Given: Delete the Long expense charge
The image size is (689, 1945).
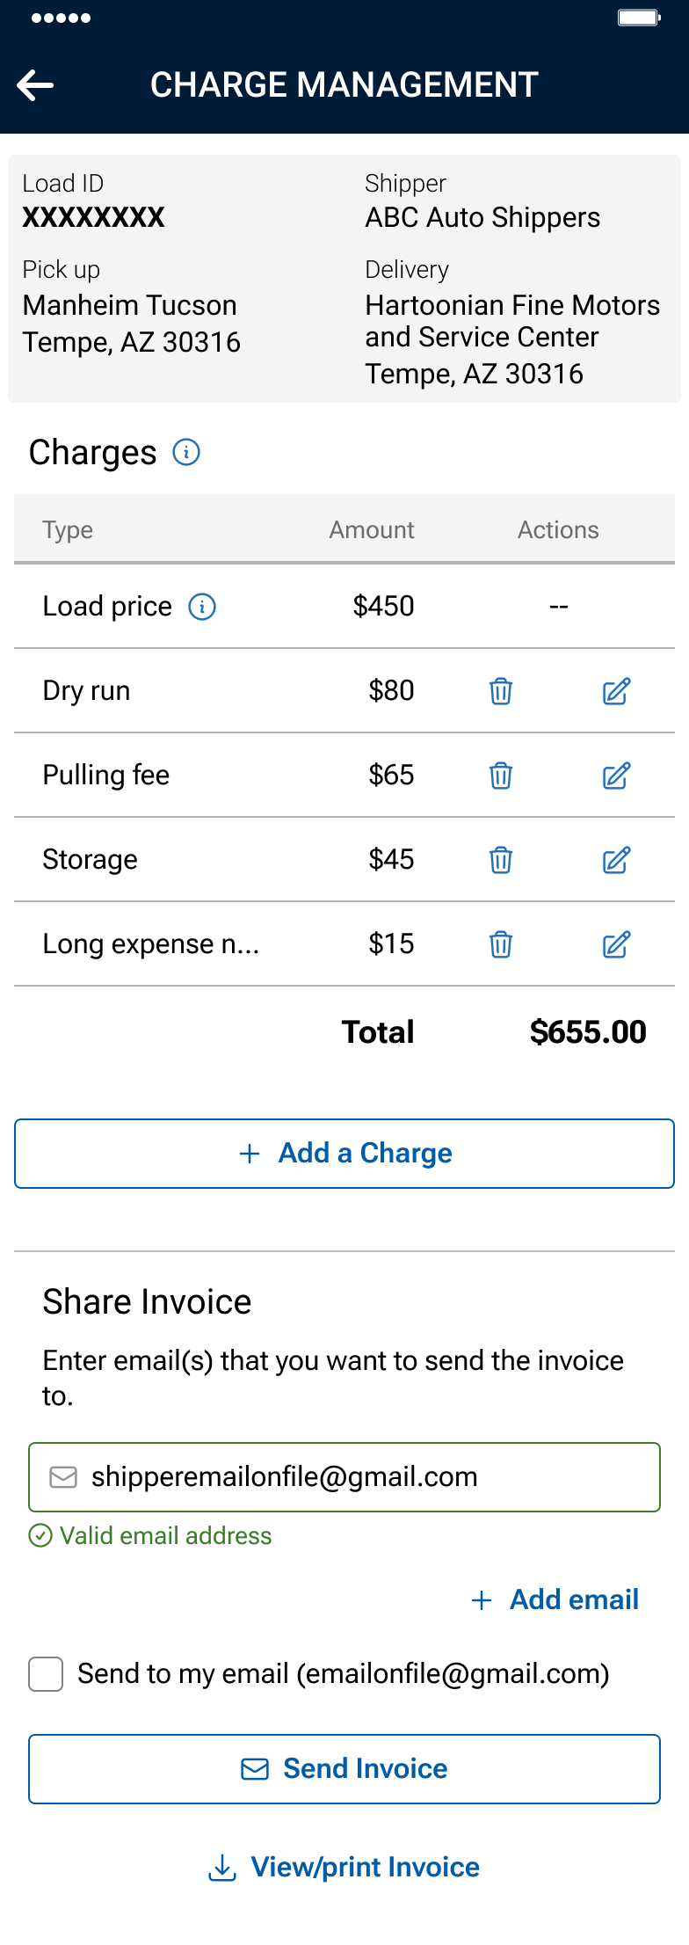Looking at the screenshot, I should pyautogui.click(x=501, y=944).
